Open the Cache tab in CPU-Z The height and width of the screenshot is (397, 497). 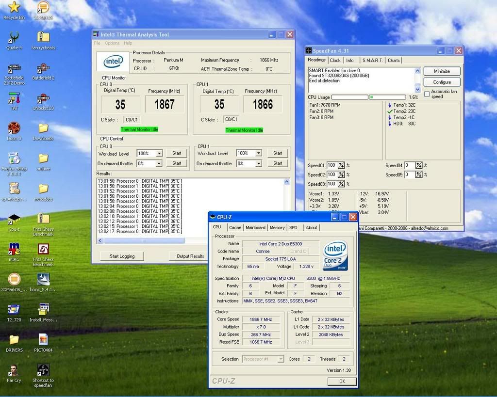pyautogui.click(x=235, y=228)
